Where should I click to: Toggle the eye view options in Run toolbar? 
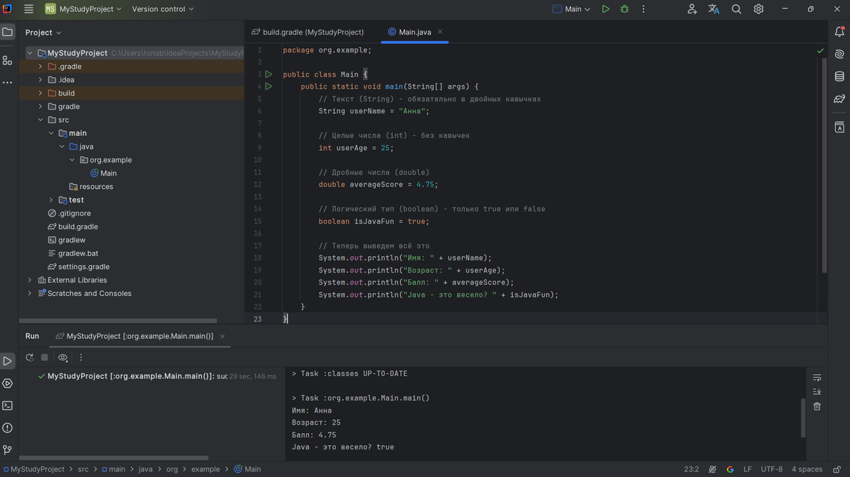coord(63,358)
